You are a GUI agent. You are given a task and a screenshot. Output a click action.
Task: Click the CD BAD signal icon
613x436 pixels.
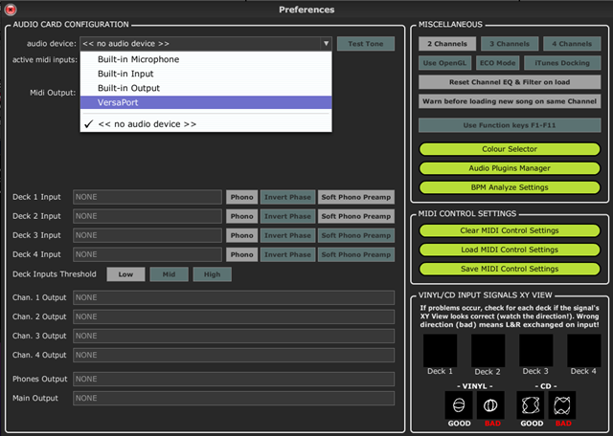[561, 404]
